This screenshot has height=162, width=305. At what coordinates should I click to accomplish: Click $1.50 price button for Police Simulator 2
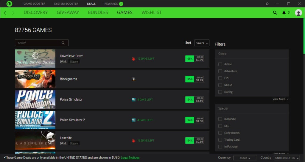194,120
